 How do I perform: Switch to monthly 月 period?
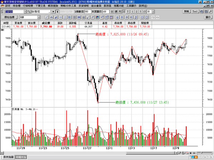click(x=120, y=12)
